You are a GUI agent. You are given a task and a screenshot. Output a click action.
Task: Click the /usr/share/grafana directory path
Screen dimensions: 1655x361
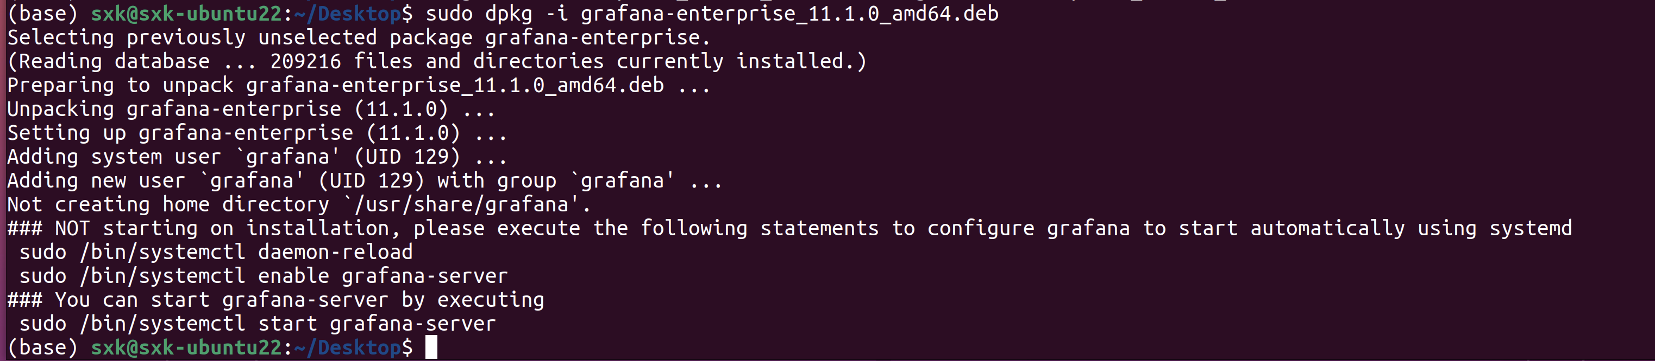pos(461,204)
